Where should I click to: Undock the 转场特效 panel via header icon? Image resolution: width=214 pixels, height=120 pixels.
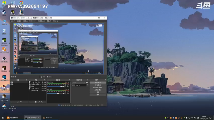(87, 80)
